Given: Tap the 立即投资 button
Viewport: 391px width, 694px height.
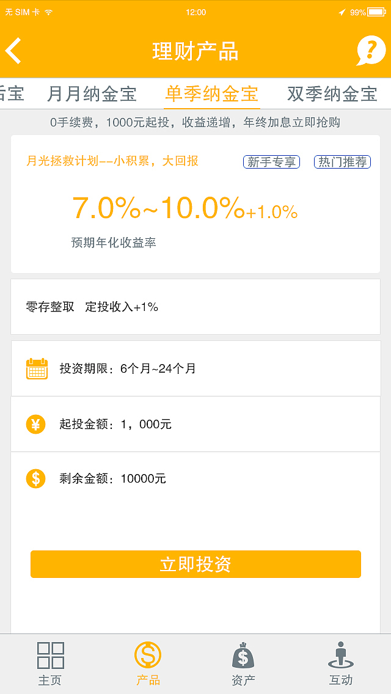Looking at the screenshot, I should coord(195,564).
